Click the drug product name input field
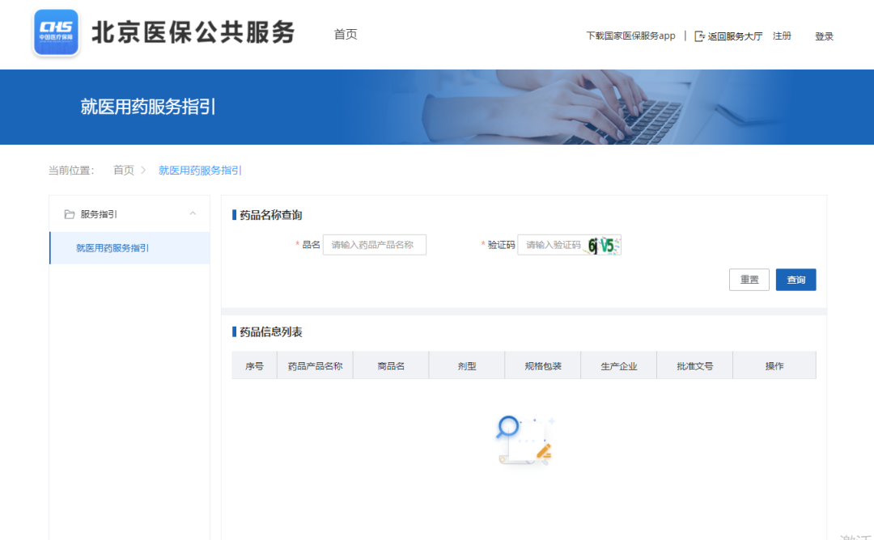Viewport: 874px width, 540px height. point(374,244)
